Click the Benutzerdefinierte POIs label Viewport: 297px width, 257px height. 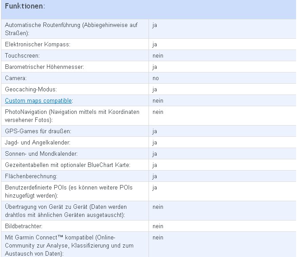69,191
